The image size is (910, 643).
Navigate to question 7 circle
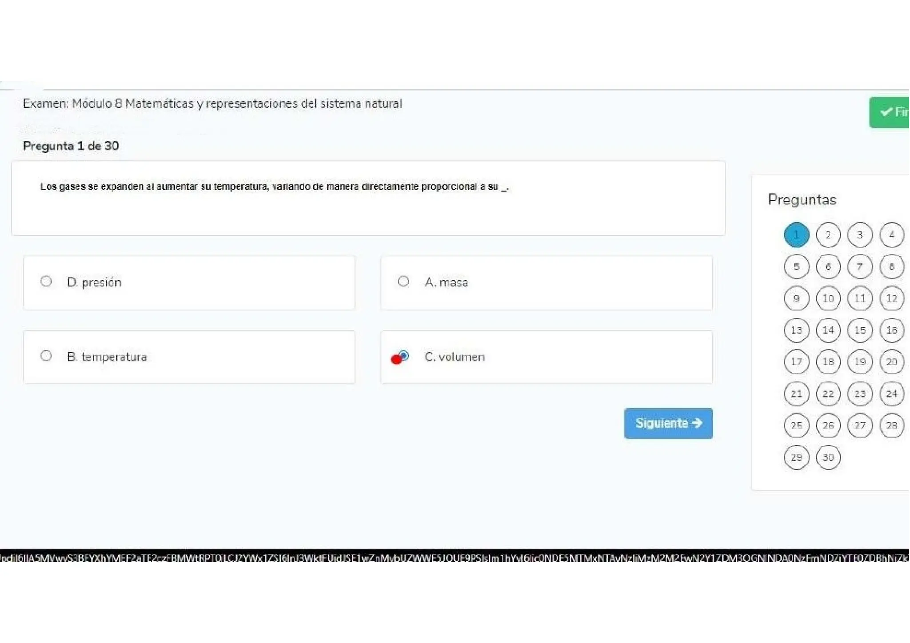(x=860, y=267)
